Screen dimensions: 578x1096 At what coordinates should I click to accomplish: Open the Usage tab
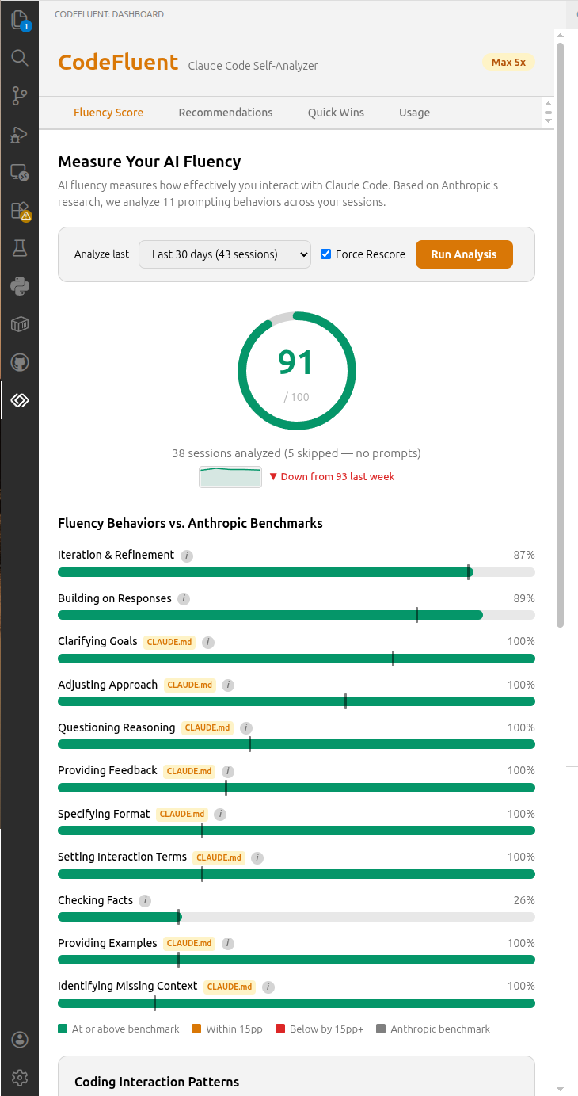pyautogui.click(x=414, y=113)
